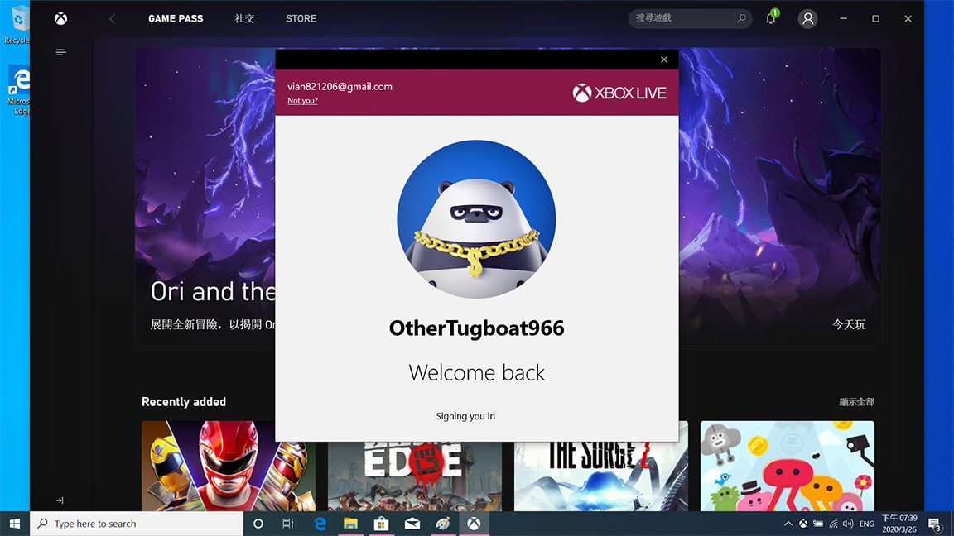
Task: Launch Microsoft Edge from the taskbar
Action: tap(320, 524)
